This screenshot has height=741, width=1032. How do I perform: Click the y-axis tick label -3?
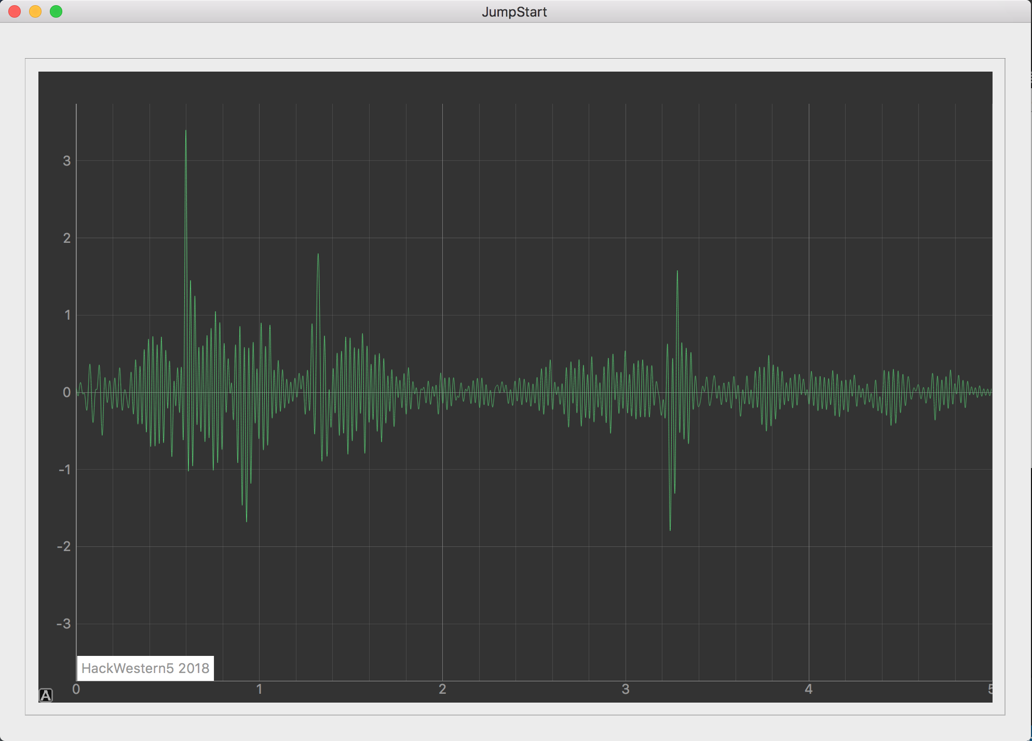click(64, 624)
